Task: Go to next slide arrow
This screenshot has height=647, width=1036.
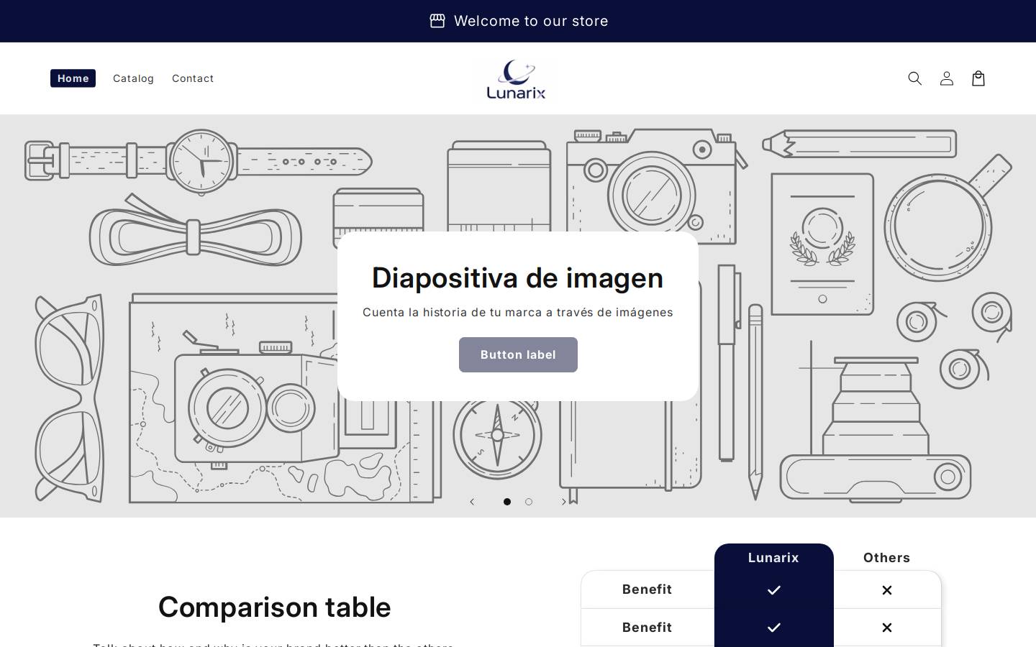Action: (x=564, y=502)
